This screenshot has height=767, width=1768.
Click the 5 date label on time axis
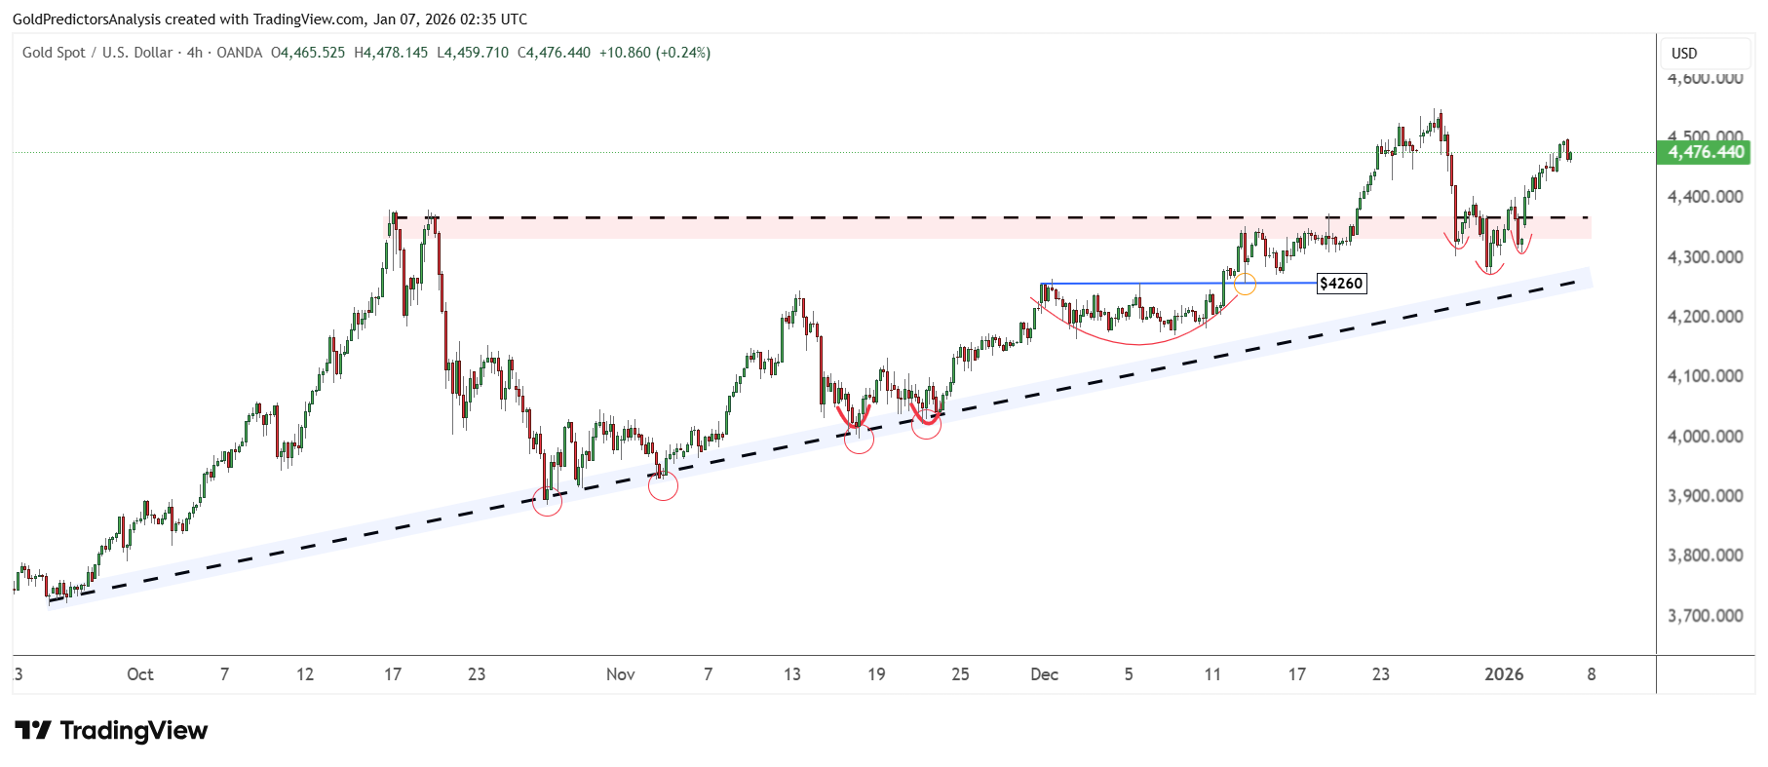coord(1129,674)
